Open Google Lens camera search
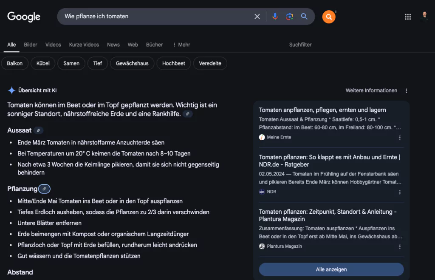The width and height of the screenshot is (435, 280). [290, 16]
